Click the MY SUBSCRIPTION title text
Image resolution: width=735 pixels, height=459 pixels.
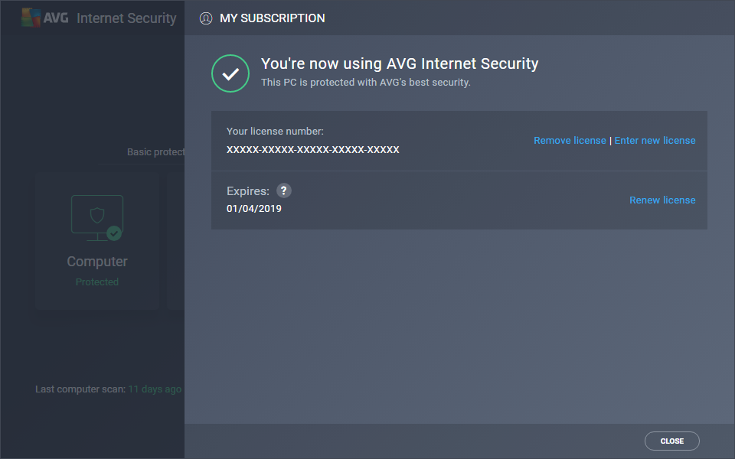(273, 18)
